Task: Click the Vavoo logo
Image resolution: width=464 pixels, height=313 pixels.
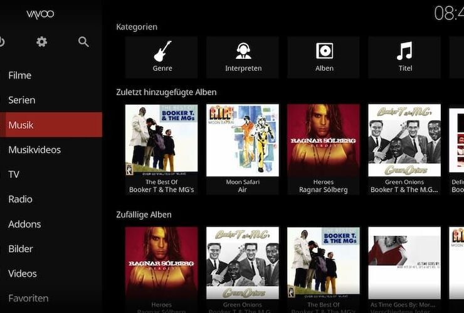Action: point(40,14)
